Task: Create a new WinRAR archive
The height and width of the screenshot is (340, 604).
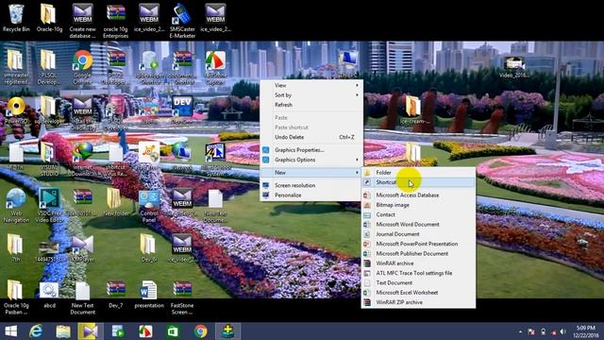Action: pyautogui.click(x=418, y=263)
